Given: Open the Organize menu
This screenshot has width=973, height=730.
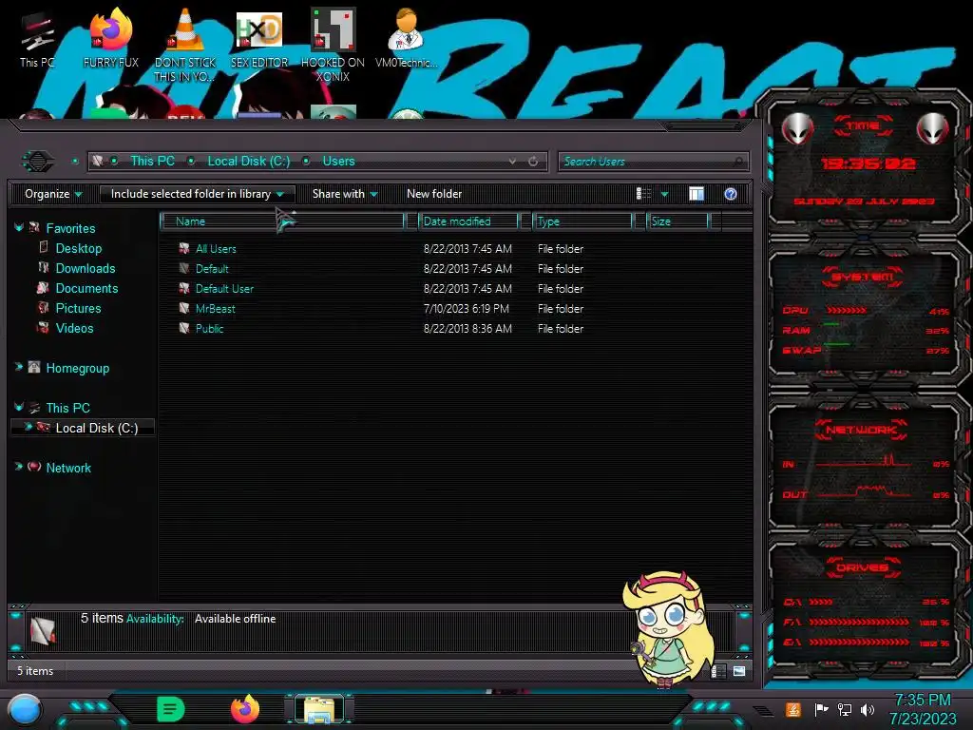Looking at the screenshot, I should click(53, 194).
